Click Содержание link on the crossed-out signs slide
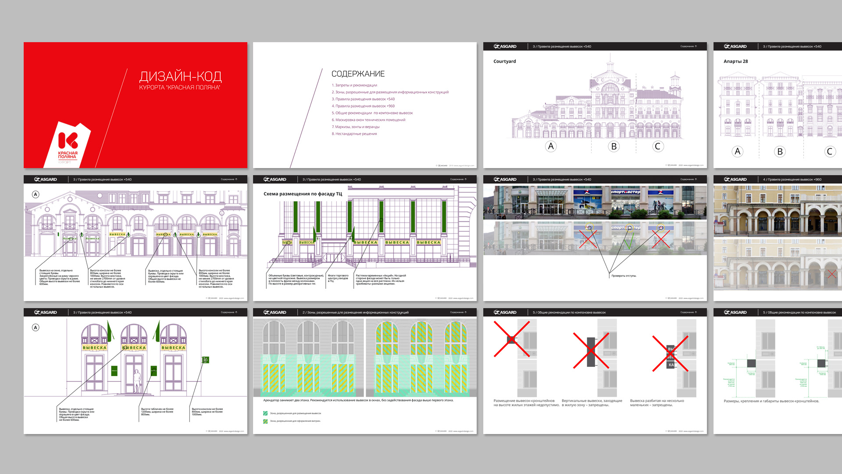The height and width of the screenshot is (474, 842). pos(689,312)
